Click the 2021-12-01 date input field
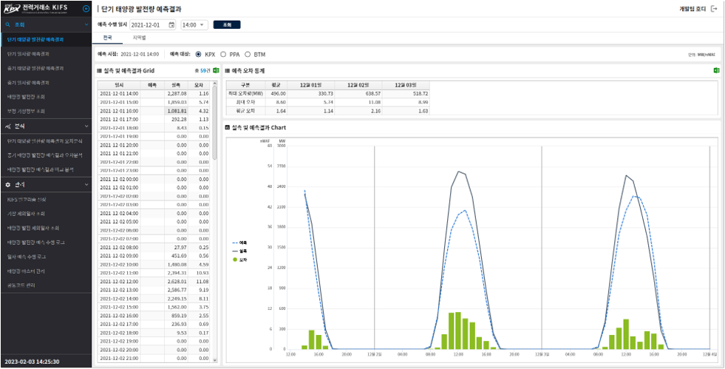 point(148,24)
